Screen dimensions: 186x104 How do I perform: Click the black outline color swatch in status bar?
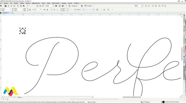point(163,102)
